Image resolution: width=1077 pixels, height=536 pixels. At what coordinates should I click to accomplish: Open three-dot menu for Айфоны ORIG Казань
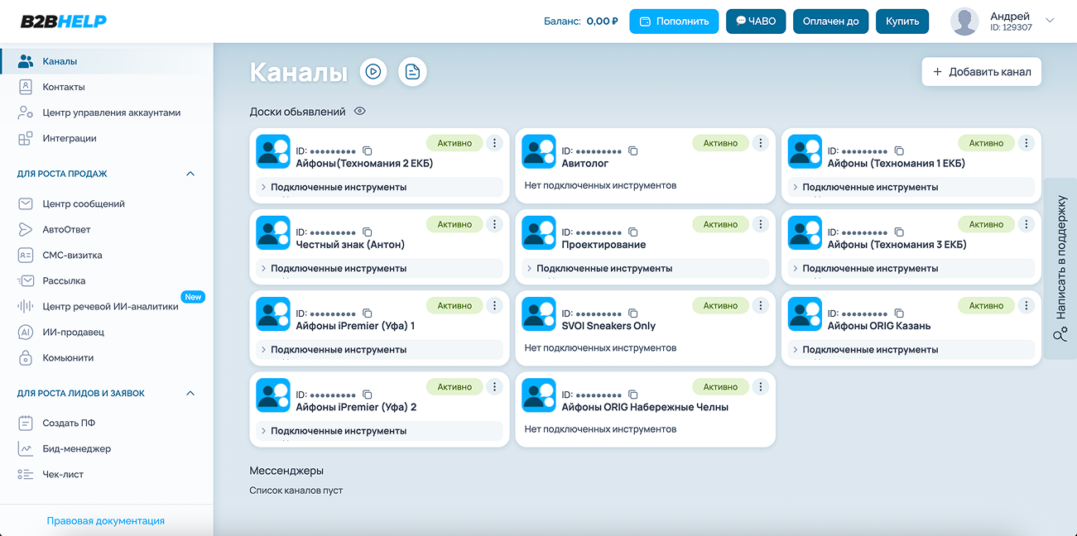[x=1026, y=305]
